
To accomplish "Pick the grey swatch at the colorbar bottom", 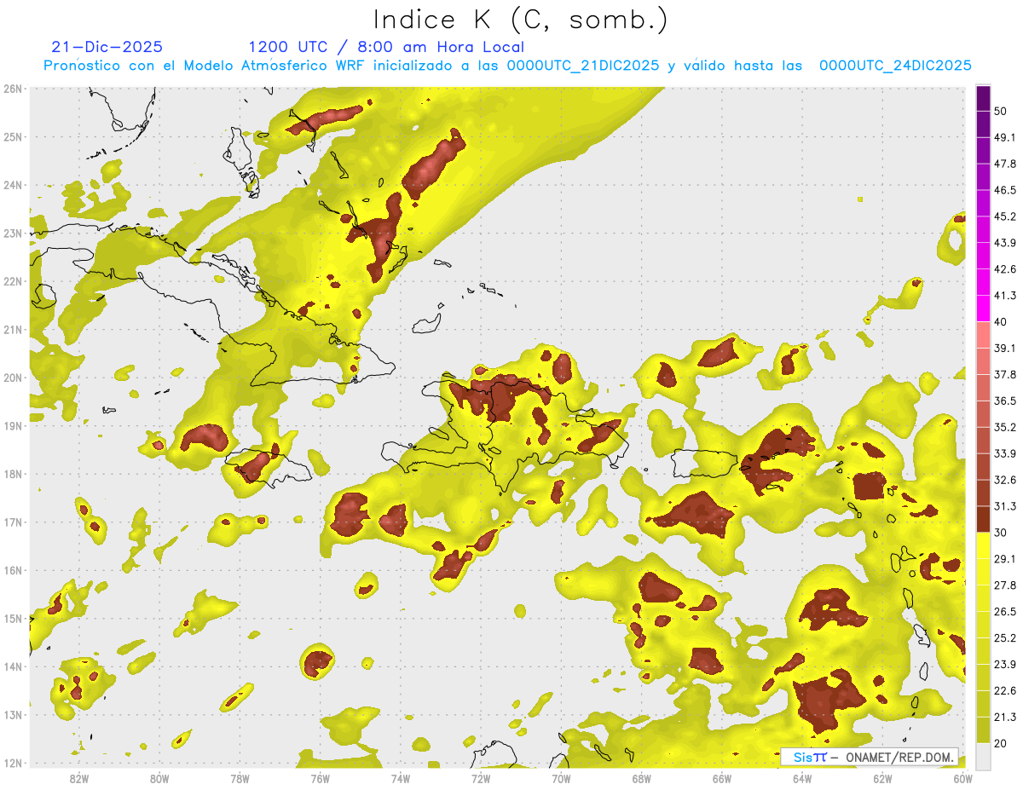I will pyautogui.click(x=983, y=755).
